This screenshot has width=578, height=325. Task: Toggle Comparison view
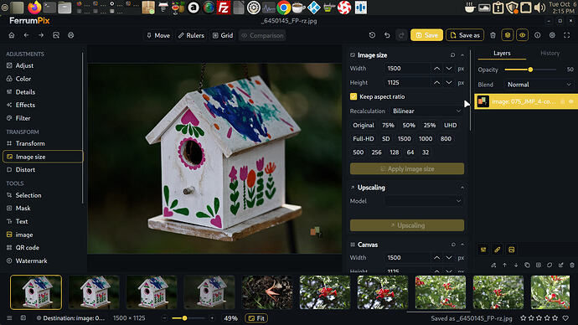click(x=262, y=35)
